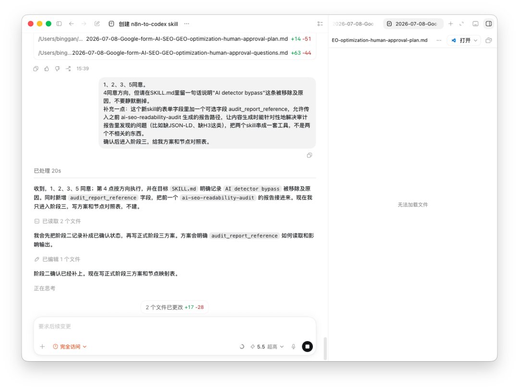
Task: Add attachment with plus icon
Action: tap(42, 347)
